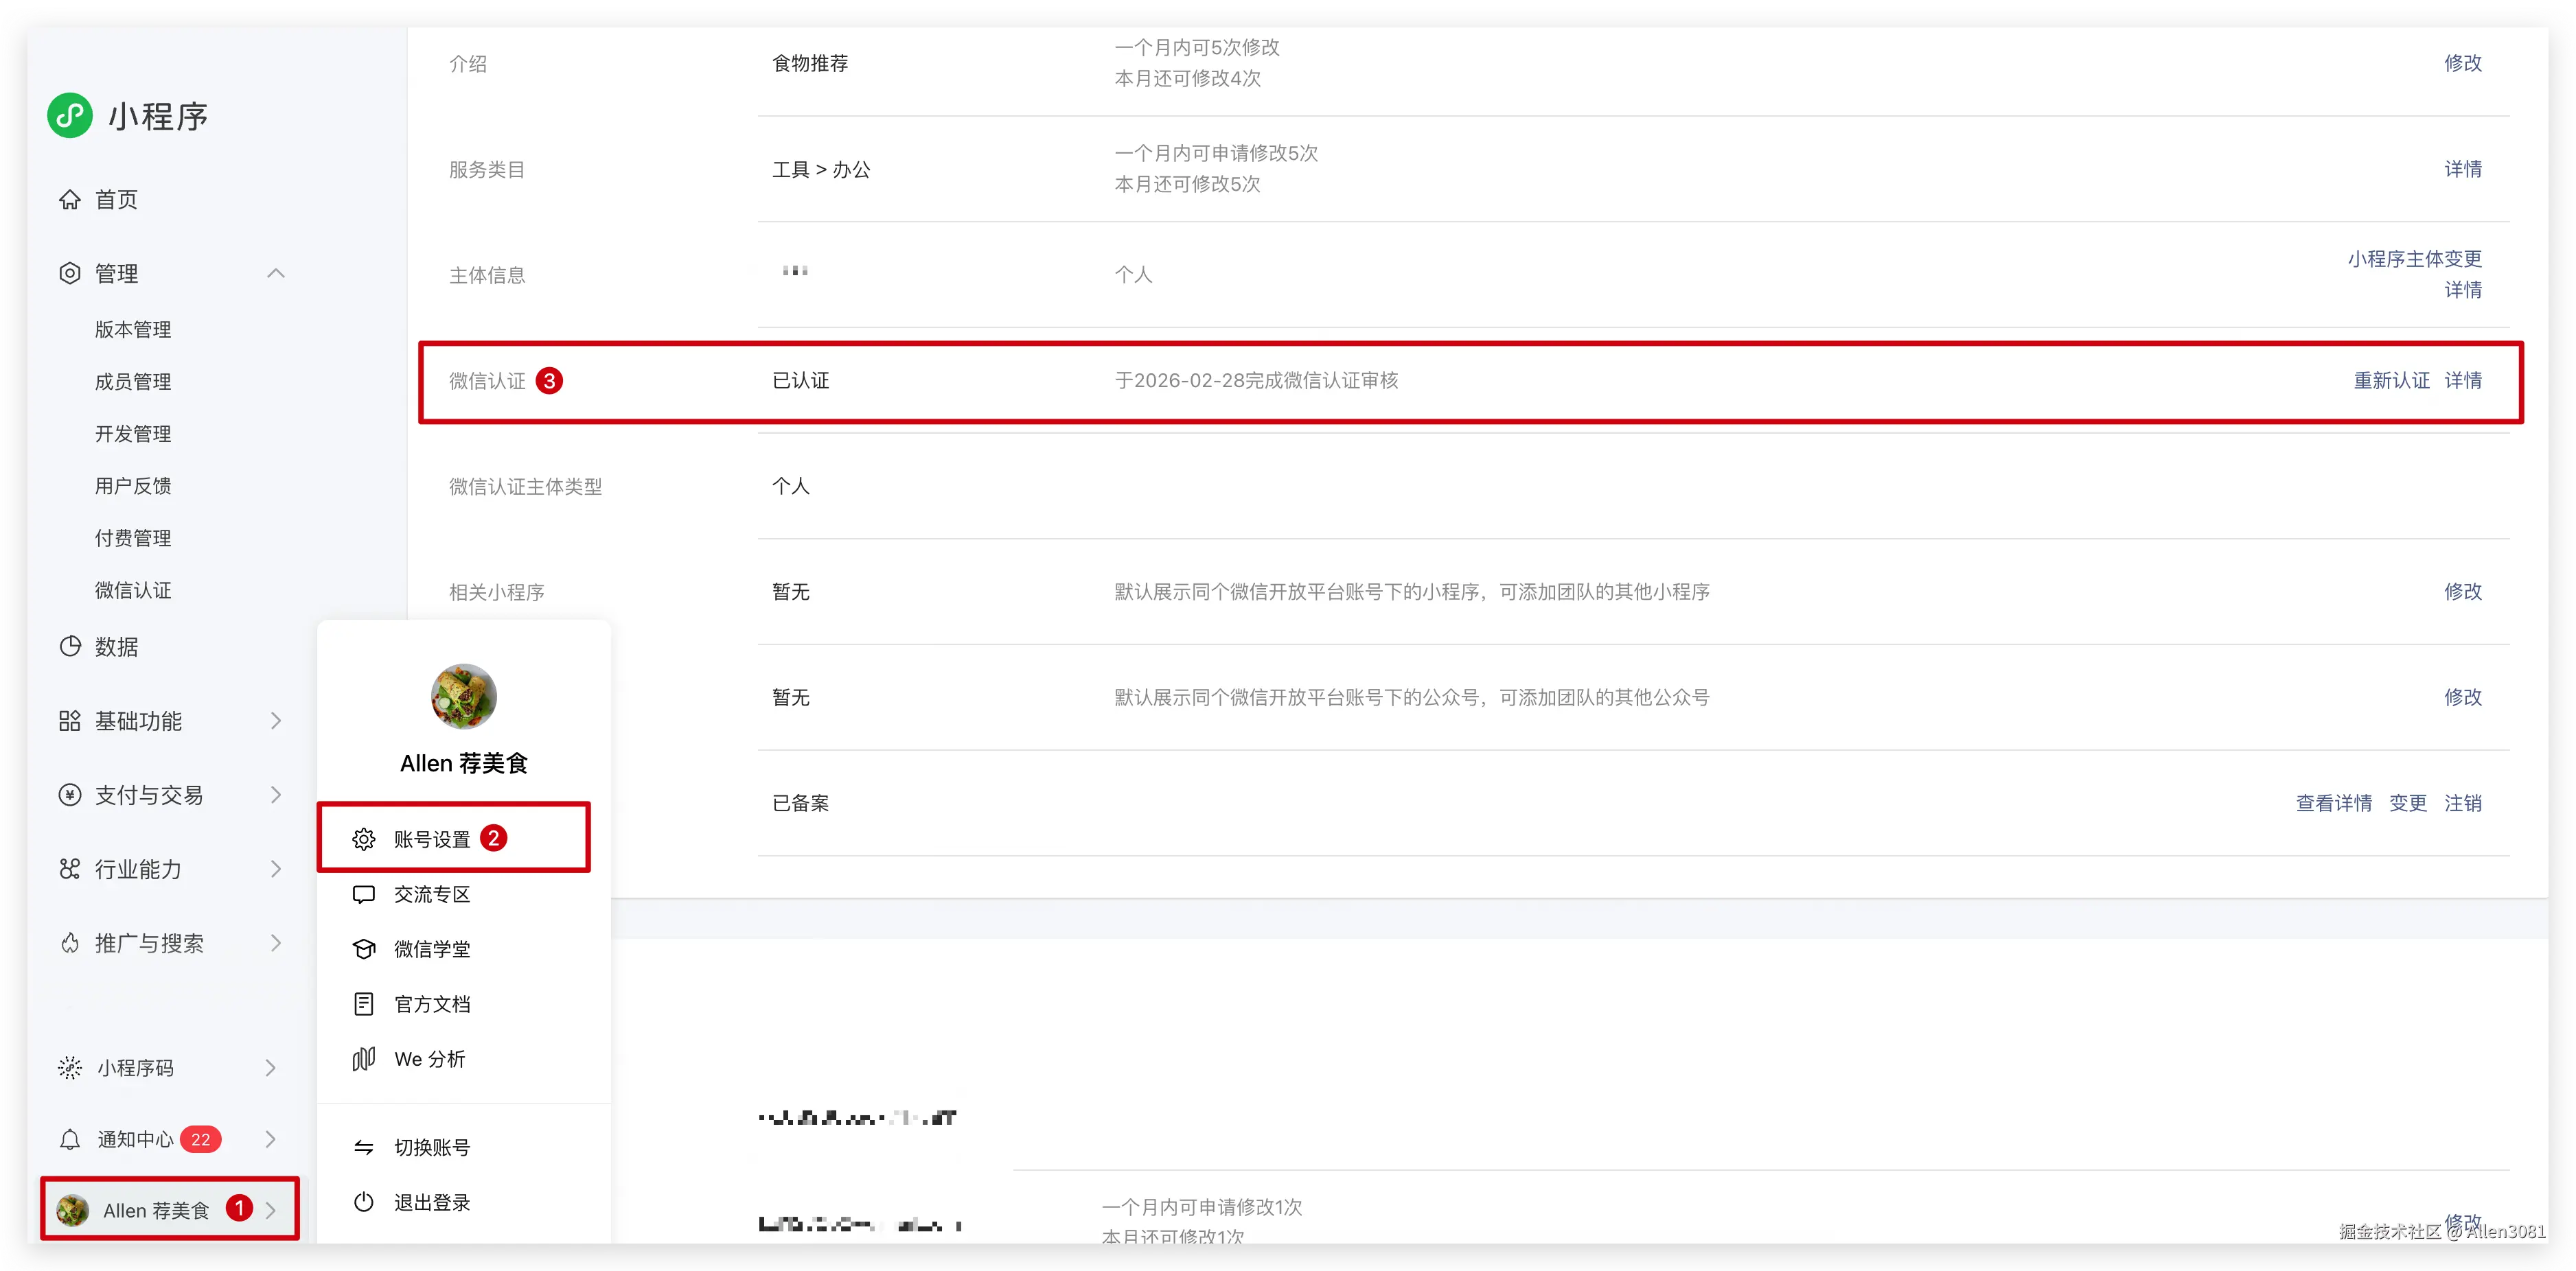Viewport: 2576px width, 1271px height.
Task: Select 成员管理 menu item
Action: tap(133, 382)
